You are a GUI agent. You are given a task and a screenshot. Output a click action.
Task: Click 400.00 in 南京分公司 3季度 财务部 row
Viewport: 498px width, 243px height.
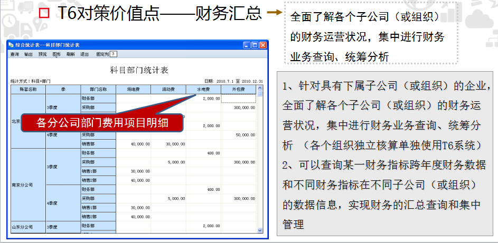(x=214, y=153)
